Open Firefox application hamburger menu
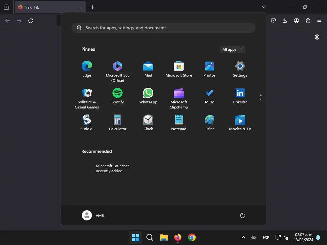The width and height of the screenshot is (327, 245). (x=319, y=20)
